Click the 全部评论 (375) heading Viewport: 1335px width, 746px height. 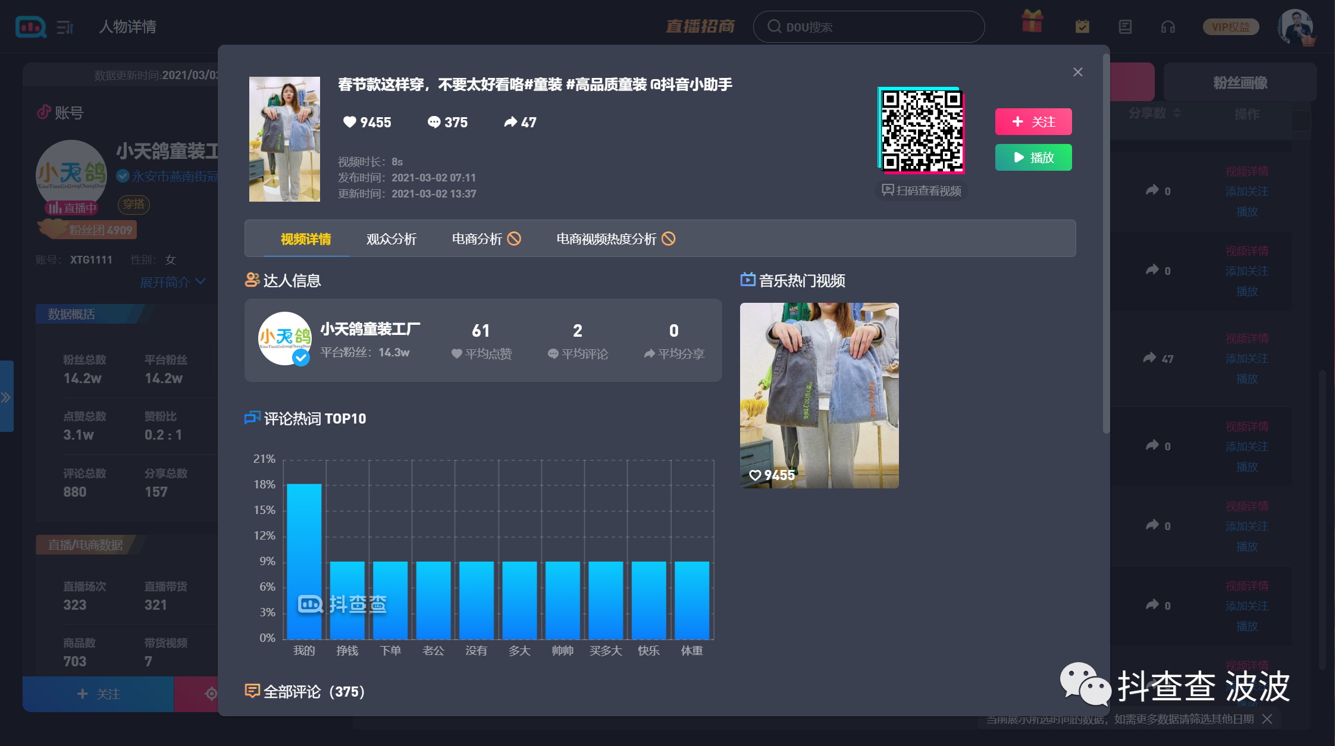314,691
